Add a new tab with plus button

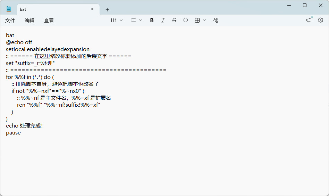107,9
